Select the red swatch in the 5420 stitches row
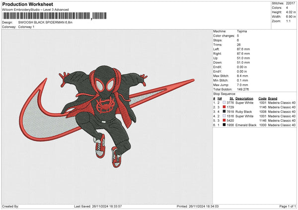This screenshot has height=210, width=298. tap(224, 120)
